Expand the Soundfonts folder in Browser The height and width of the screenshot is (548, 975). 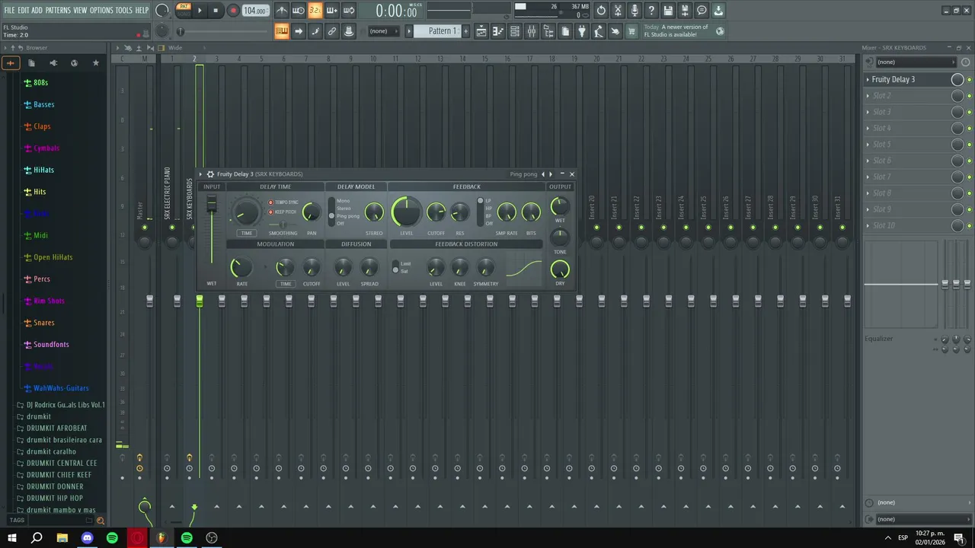(x=46, y=344)
